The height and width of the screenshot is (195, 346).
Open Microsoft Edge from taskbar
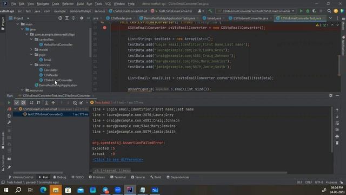coord(43,190)
